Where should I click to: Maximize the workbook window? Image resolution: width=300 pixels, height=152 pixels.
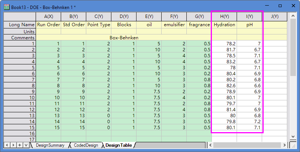[x=280, y=6]
